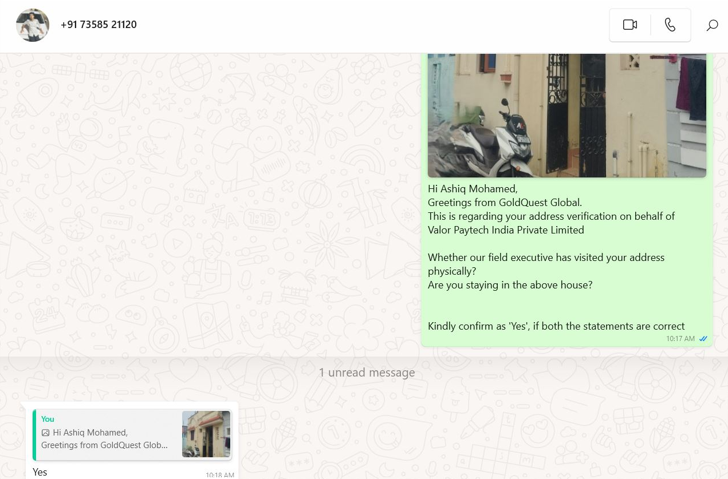This screenshot has height=479, width=728.
Task: Click 'Greetings from GoldQuest Global.' in the sent message
Action: point(505,202)
